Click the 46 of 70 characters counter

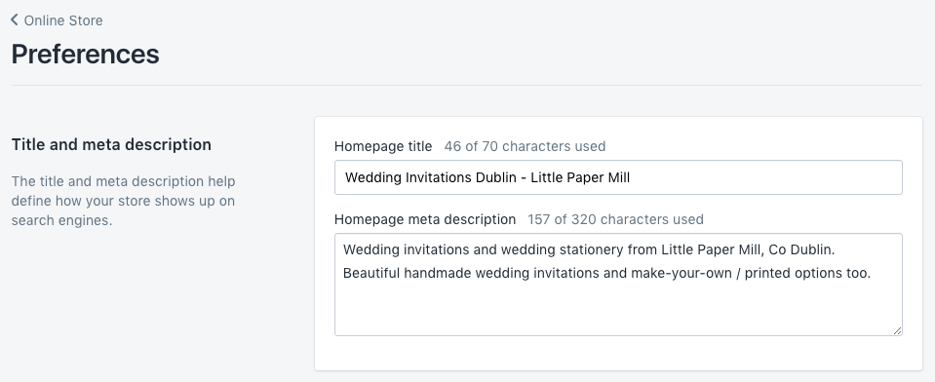coord(525,146)
